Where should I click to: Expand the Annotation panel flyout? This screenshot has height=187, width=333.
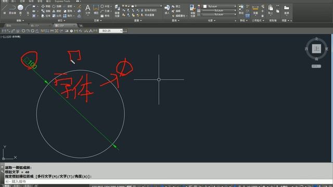pos(98,21)
